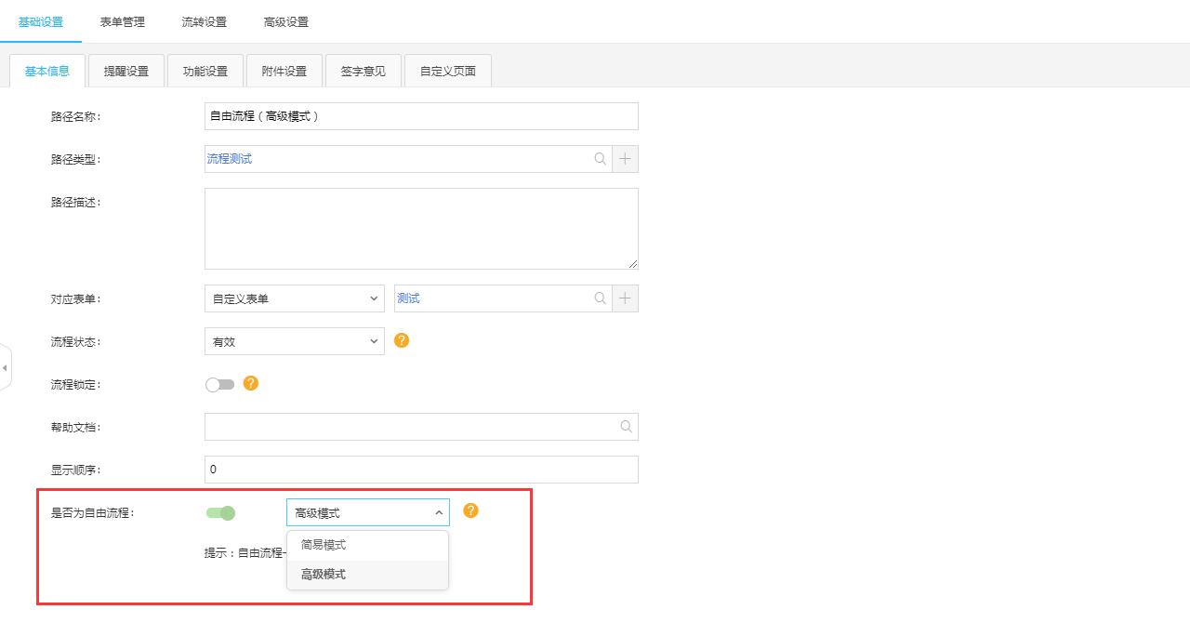Click plus button next to 路径类型 field
The image size is (1190, 636).
[625, 159]
